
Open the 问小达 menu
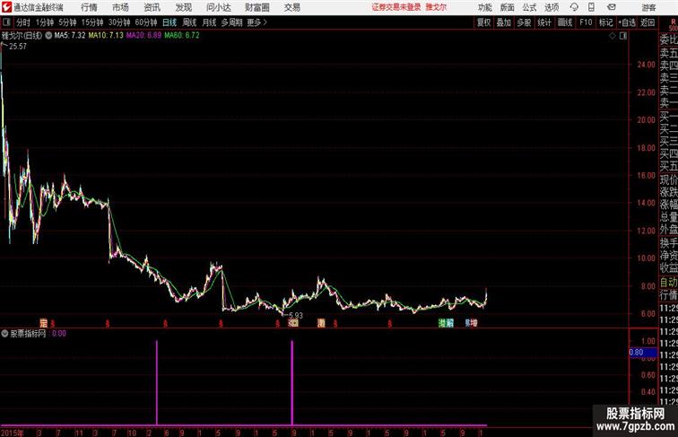pyautogui.click(x=218, y=7)
